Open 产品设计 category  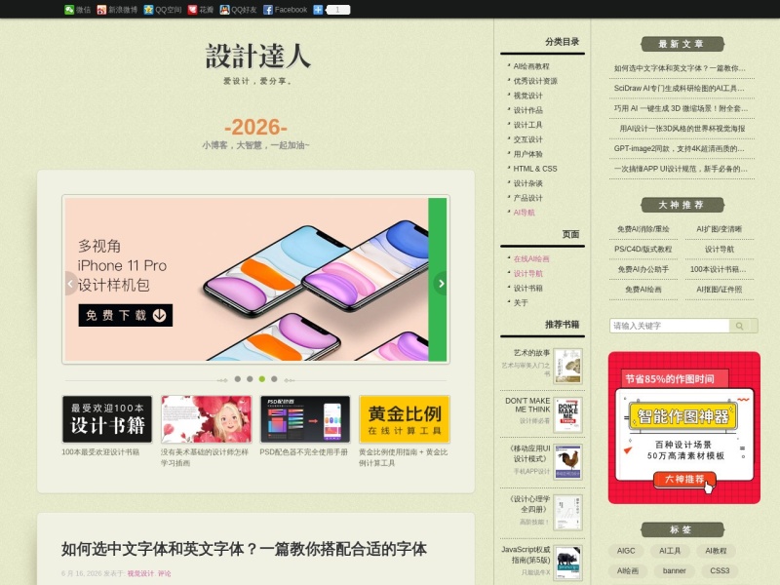click(527, 198)
